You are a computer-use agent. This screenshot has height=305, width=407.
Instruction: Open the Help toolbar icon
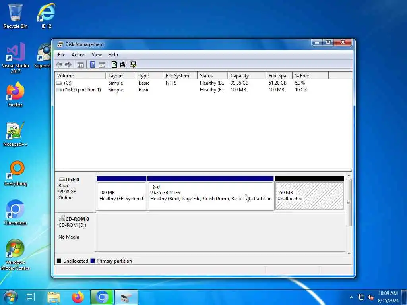pos(93,64)
